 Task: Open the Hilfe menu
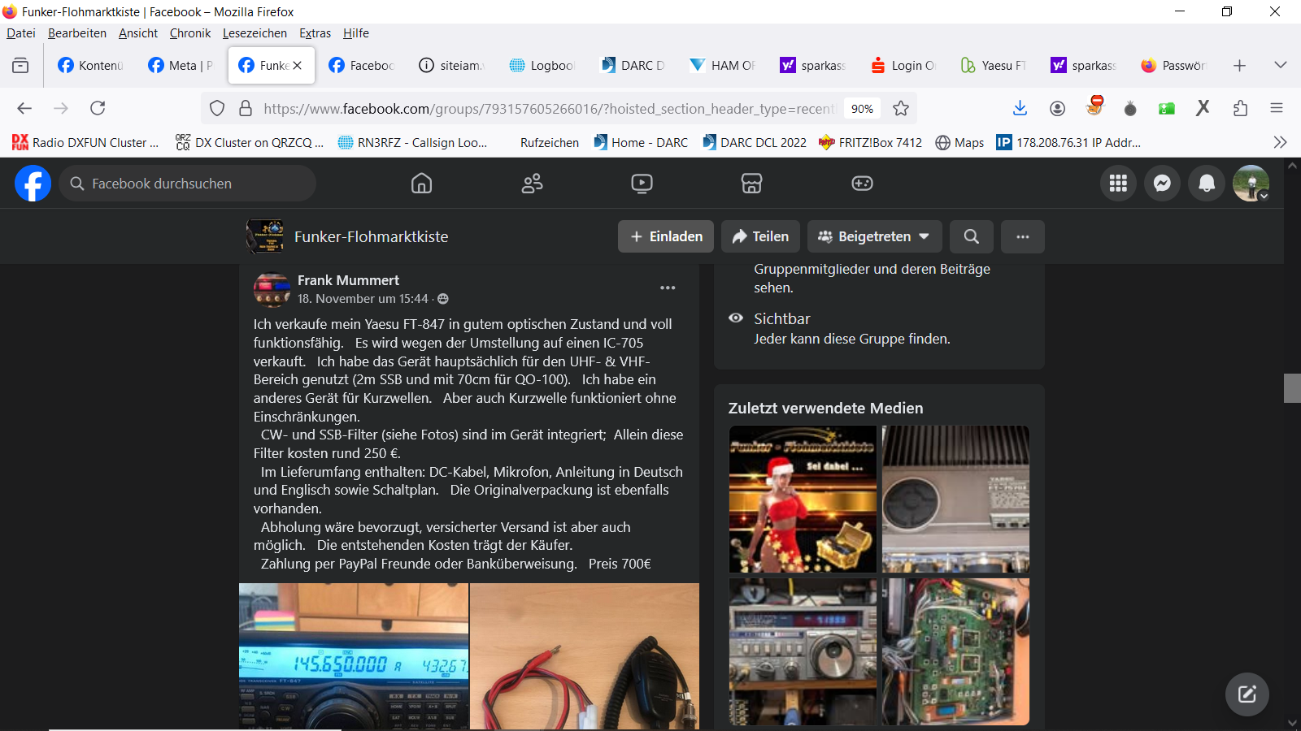(x=356, y=33)
